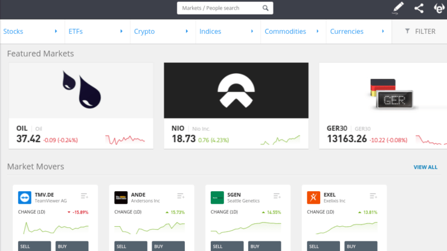
Task: Add SGEN to watchlist icon
Action: coord(277,196)
